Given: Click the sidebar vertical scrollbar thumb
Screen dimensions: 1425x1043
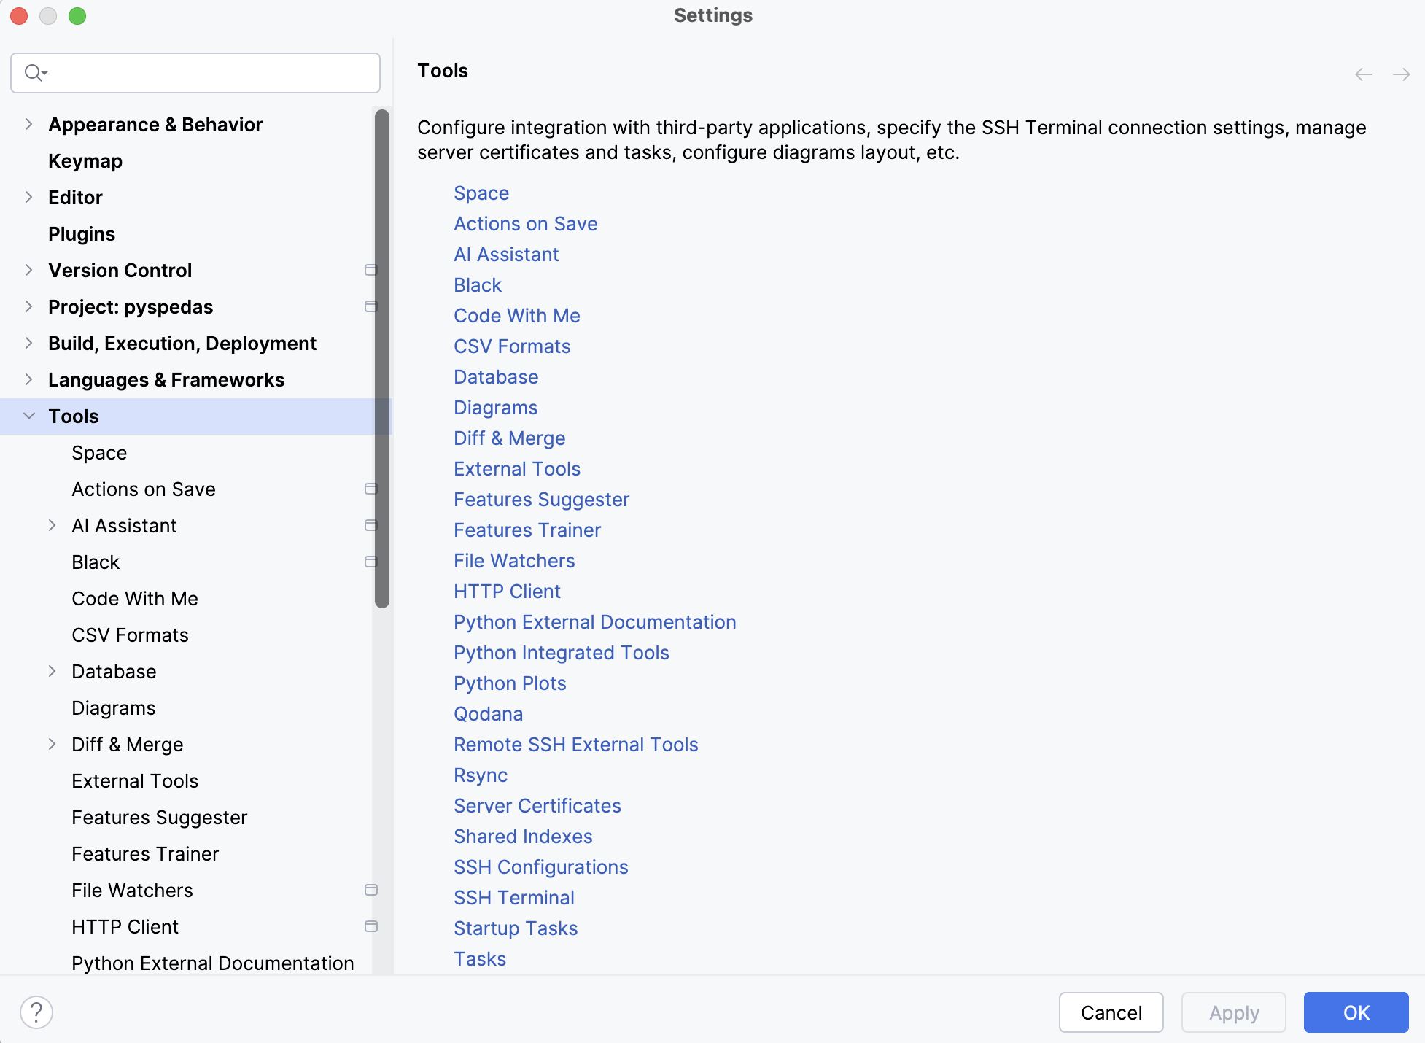Looking at the screenshot, I should [382, 358].
